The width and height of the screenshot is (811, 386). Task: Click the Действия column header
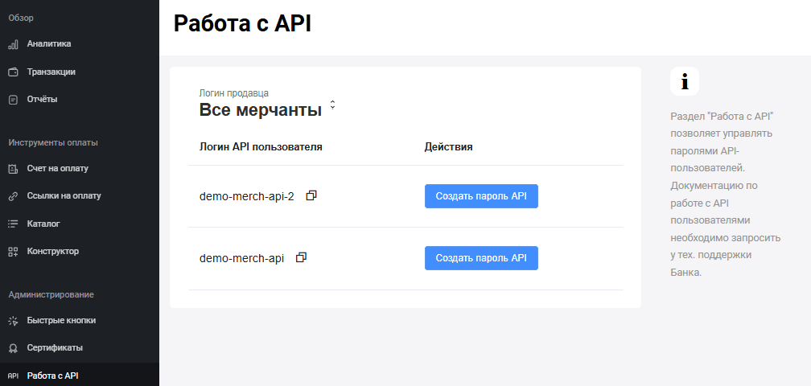point(448,147)
